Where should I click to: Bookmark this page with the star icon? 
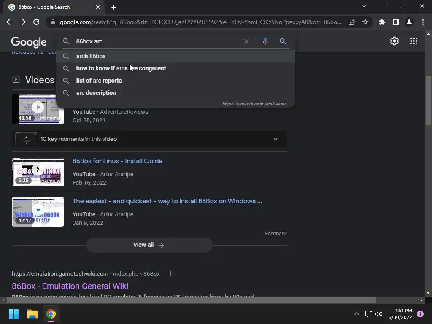(x=365, y=22)
